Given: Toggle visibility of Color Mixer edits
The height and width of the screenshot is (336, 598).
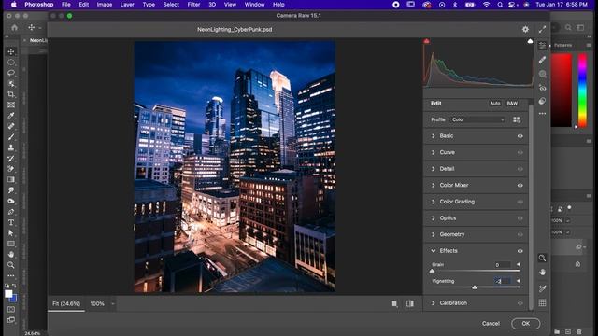Looking at the screenshot, I should click(520, 185).
